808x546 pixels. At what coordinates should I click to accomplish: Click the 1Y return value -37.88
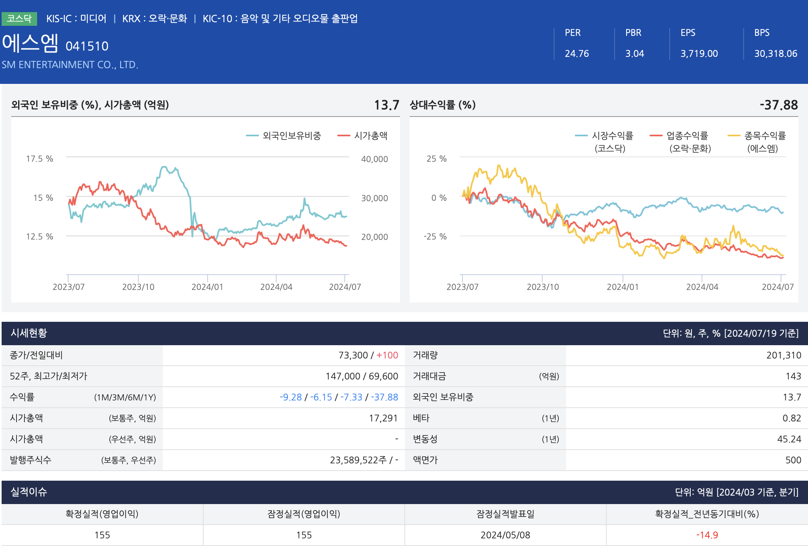pyautogui.click(x=385, y=397)
